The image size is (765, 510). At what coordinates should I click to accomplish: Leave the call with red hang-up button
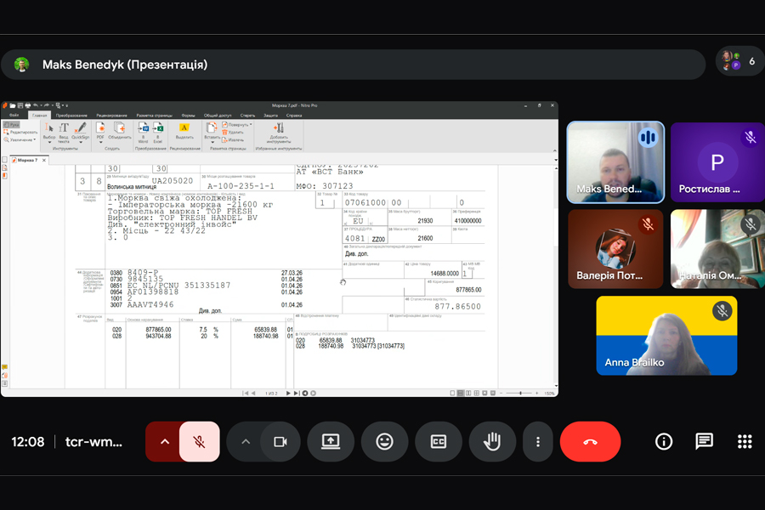591,442
